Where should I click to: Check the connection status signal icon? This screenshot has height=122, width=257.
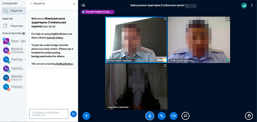[244, 6]
